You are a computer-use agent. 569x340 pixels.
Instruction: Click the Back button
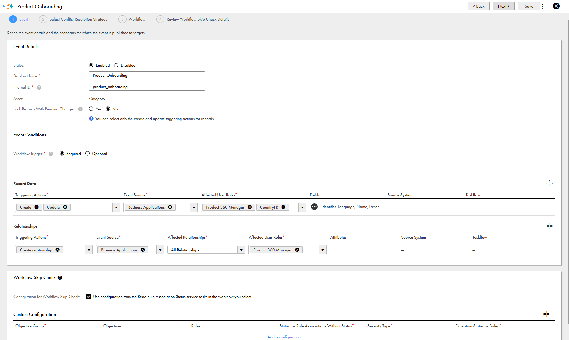478,6
